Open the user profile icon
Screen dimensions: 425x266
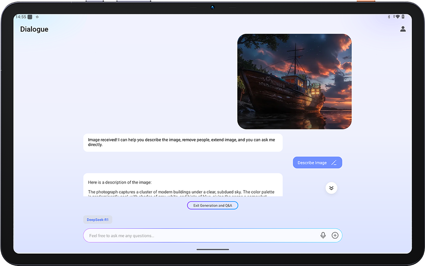point(403,29)
